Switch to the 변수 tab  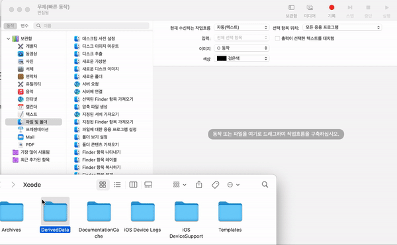[x=24, y=26]
